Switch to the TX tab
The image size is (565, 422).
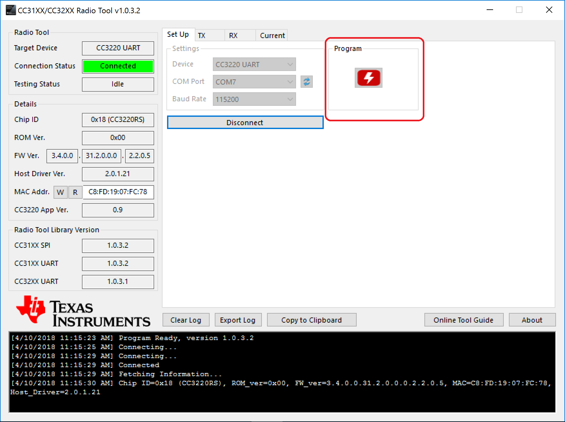pos(210,35)
